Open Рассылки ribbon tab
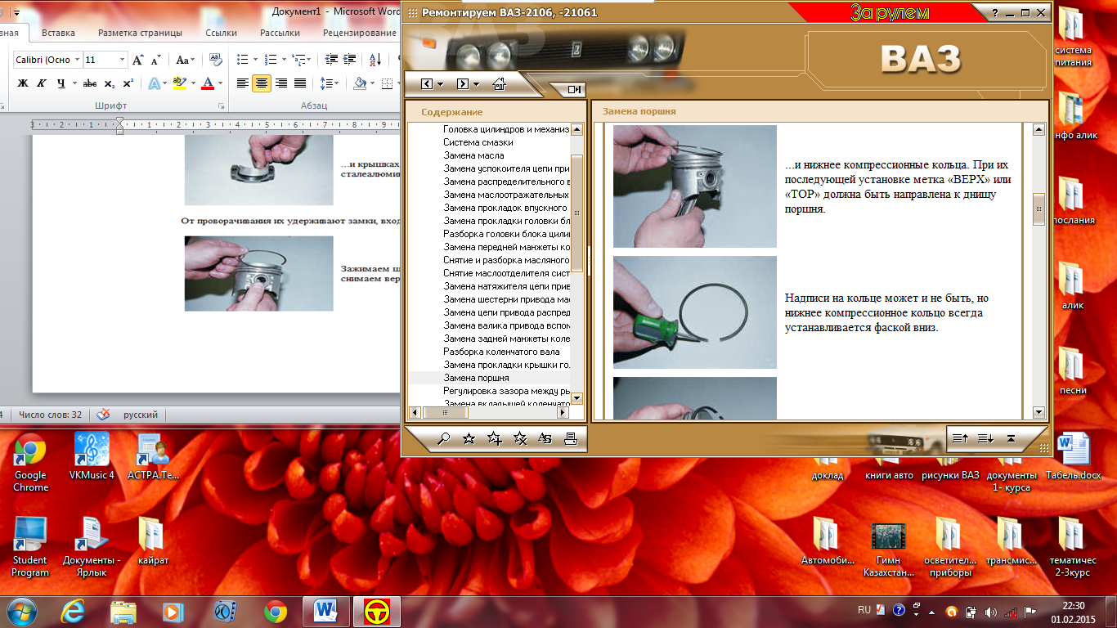The width and height of the screenshot is (1117, 628). 280,33
